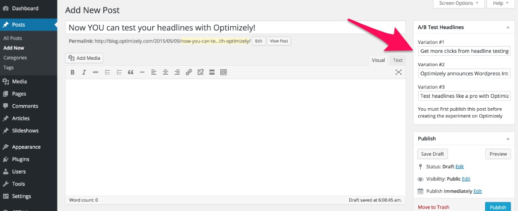The height and width of the screenshot is (211, 518).
Task: Click the post title field
Action: 235,27
